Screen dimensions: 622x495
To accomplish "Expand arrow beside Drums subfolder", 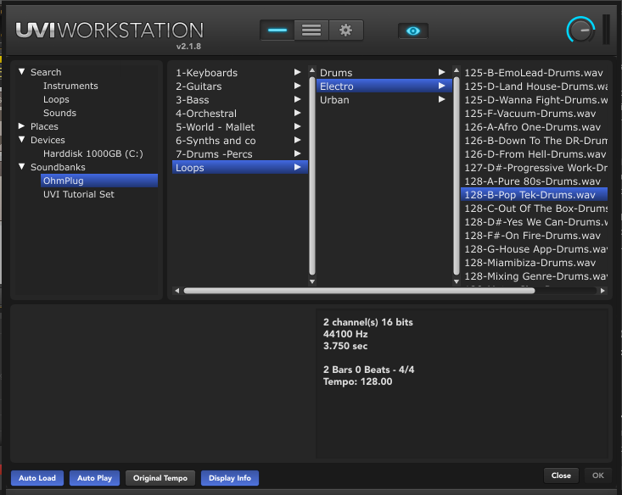I will click(x=441, y=72).
